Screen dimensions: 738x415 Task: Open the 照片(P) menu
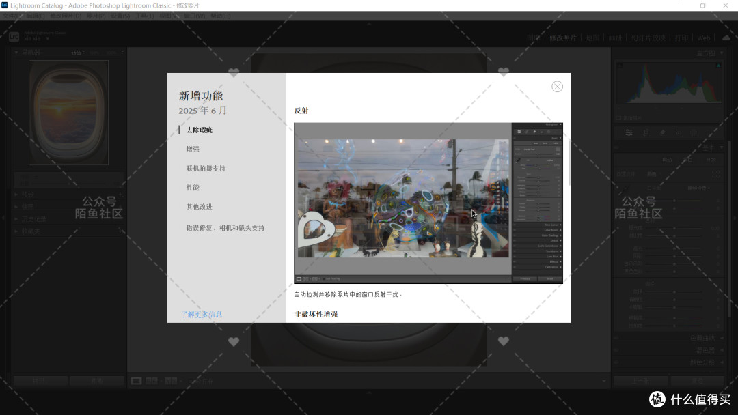click(x=96, y=16)
